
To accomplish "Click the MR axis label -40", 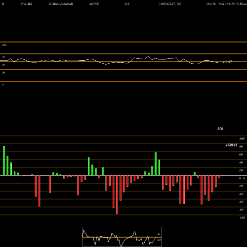I will point(241,194).
